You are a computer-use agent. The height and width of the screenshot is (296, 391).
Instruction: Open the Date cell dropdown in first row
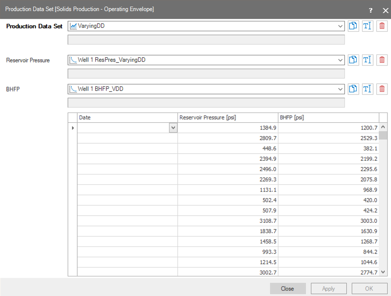tap(173, 128)
